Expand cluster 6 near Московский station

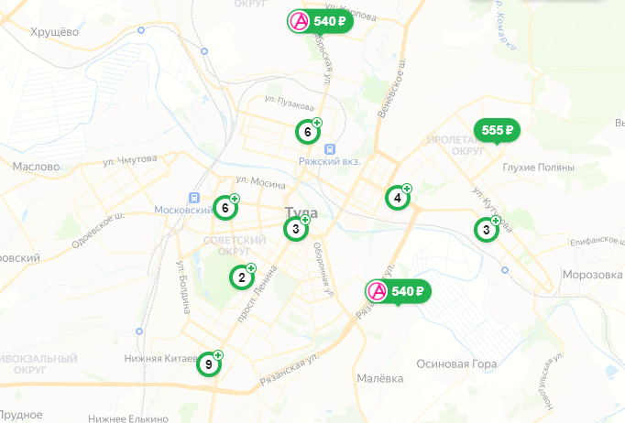tap(225, 208)
